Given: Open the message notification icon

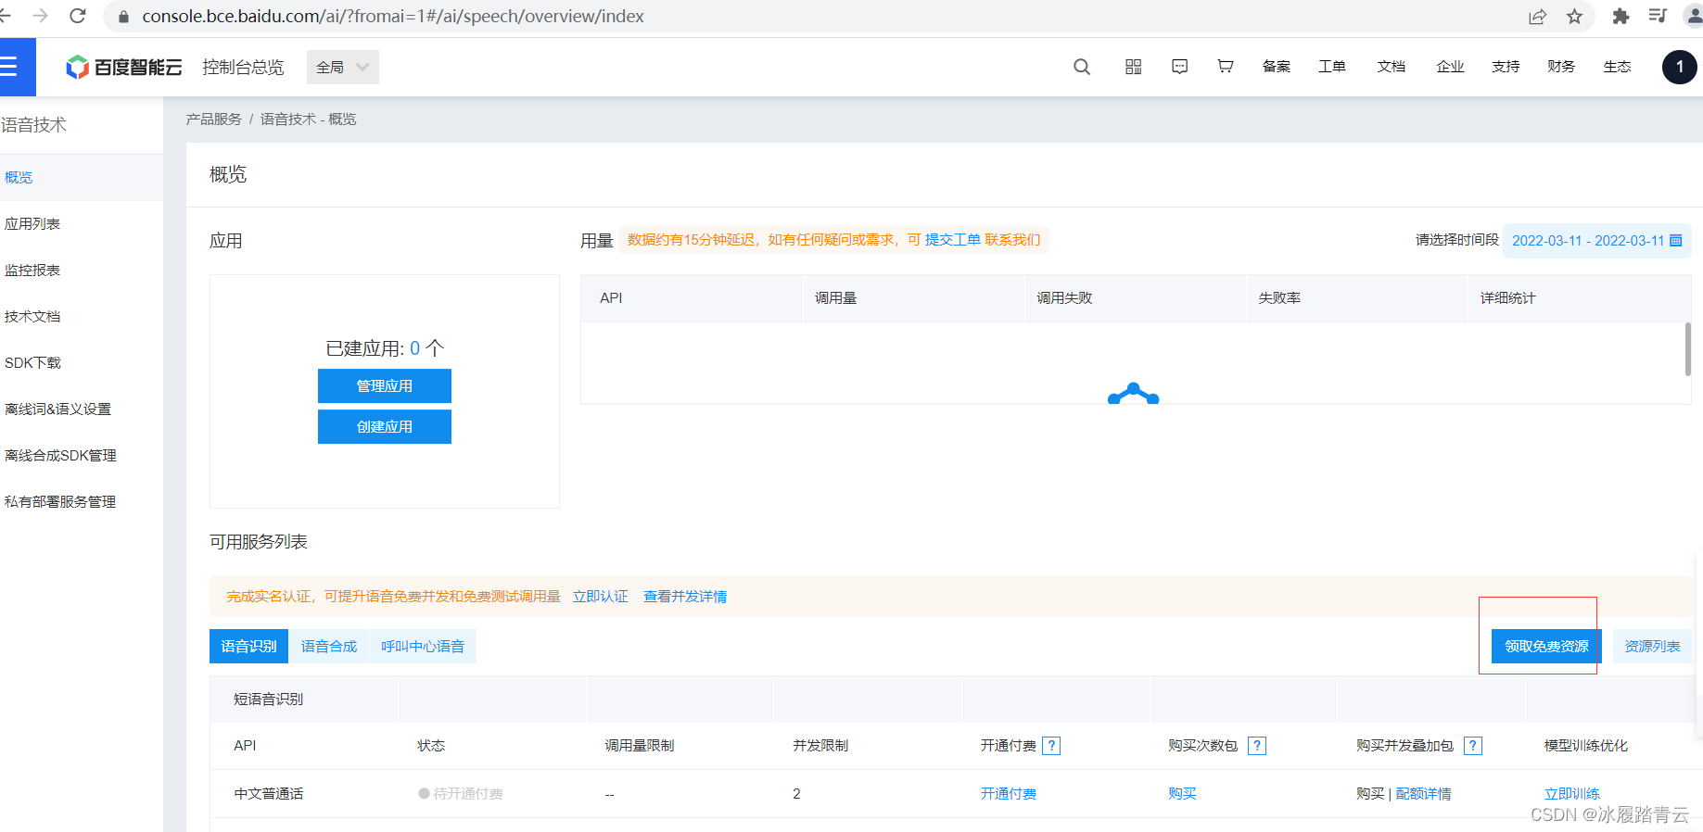Looking at the screenshot, I should 1179,67.
